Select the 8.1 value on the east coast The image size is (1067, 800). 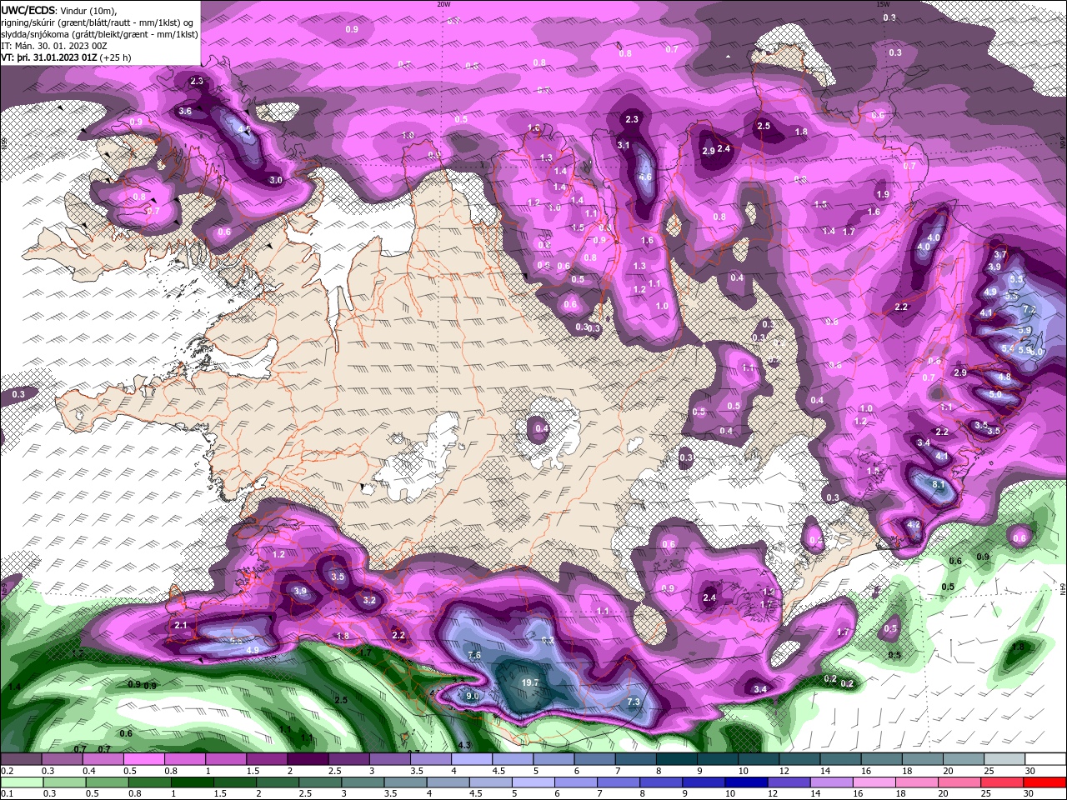point(938,485)
